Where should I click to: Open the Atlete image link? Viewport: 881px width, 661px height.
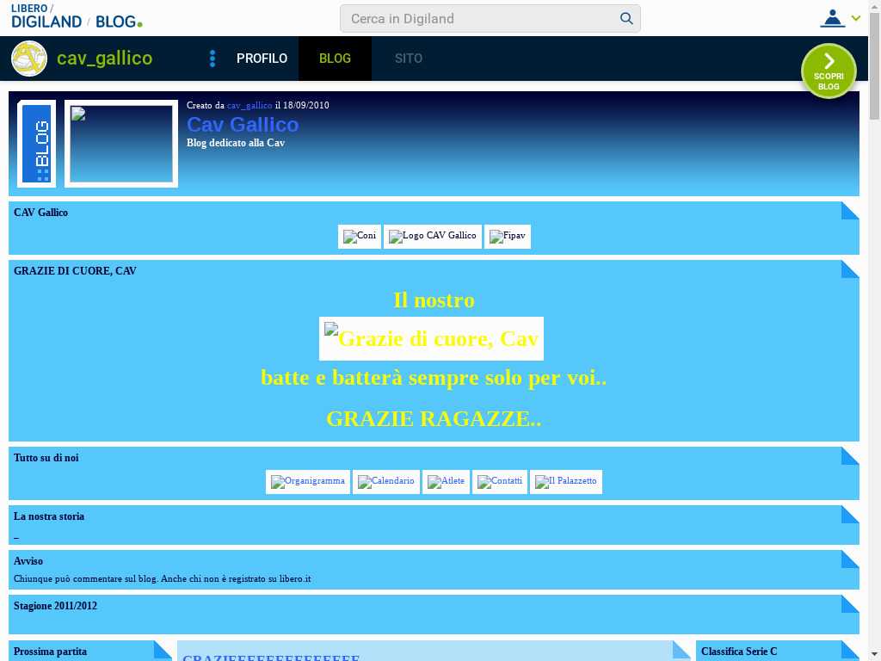(446, 482)
